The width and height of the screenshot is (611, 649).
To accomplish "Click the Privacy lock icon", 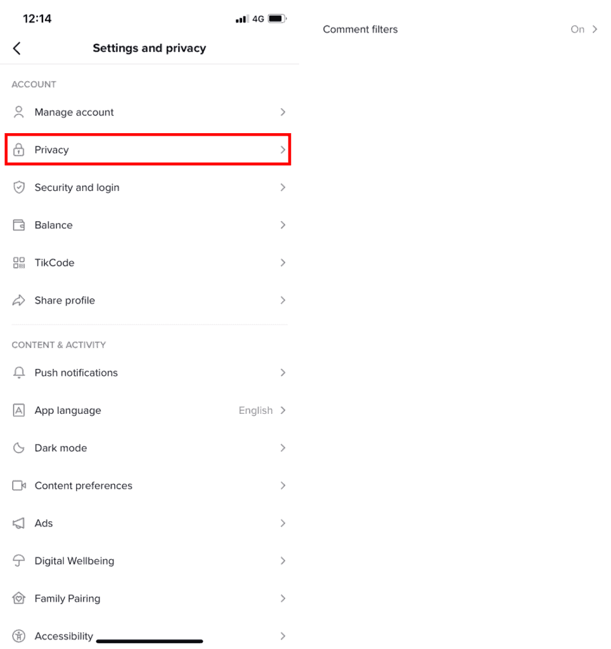I will pyautogui.click(x=18, y=150).
